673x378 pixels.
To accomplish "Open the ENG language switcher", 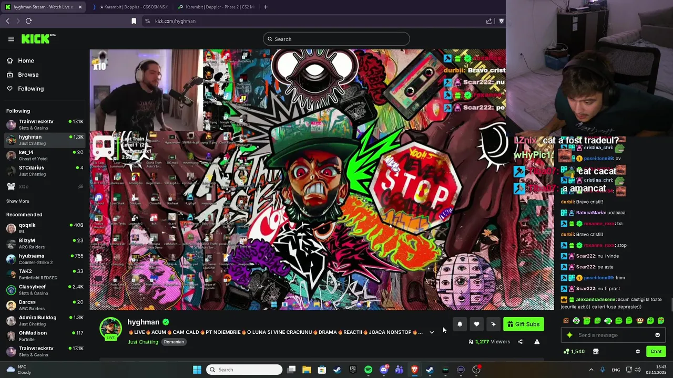I will (x=616, y=370).
